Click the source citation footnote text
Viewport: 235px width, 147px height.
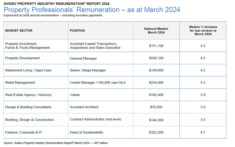55,143
